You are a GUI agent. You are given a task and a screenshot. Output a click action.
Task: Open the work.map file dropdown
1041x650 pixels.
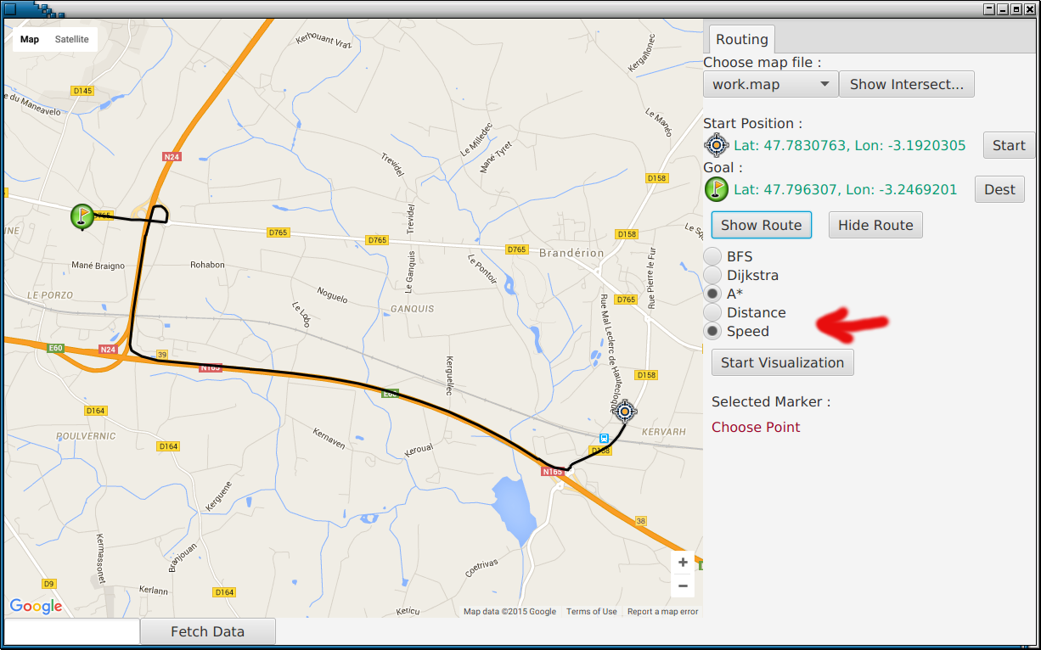[770, 84]
